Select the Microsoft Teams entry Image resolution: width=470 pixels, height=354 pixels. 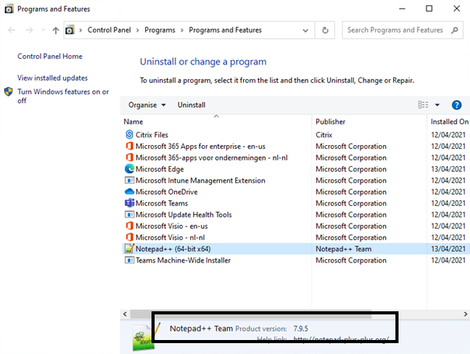(162, 203)
